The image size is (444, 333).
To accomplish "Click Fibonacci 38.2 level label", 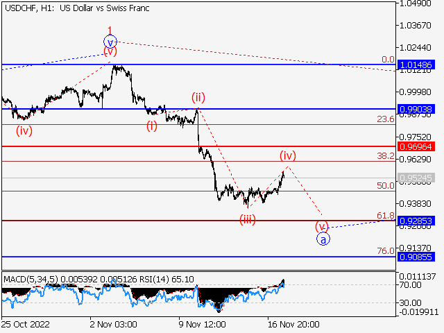I will (x=386, y=155).
